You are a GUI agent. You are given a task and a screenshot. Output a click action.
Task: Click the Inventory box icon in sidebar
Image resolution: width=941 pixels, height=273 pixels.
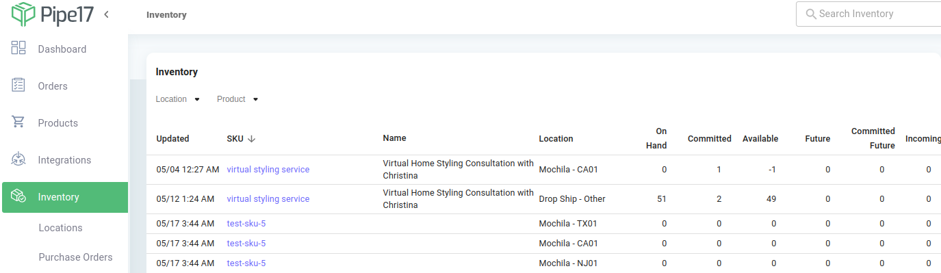[x=18, y=196]
